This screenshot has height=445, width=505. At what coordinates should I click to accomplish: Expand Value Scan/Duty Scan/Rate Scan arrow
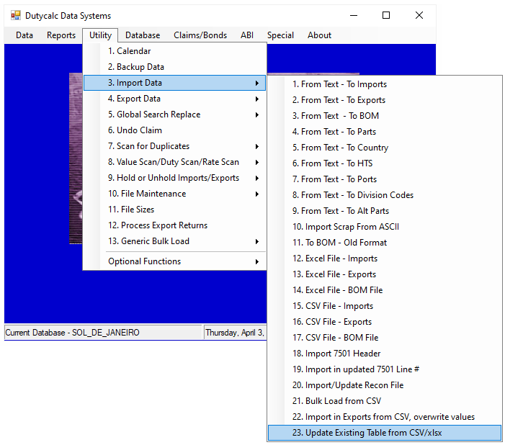pyautogui.click(x=257, y=162)
